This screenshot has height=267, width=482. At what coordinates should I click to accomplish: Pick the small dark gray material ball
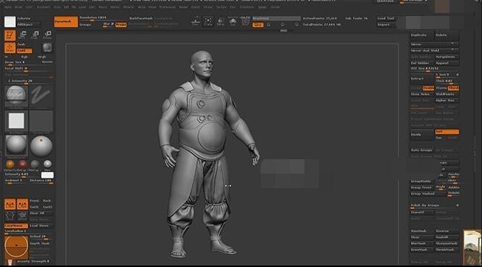click(35, 164)
